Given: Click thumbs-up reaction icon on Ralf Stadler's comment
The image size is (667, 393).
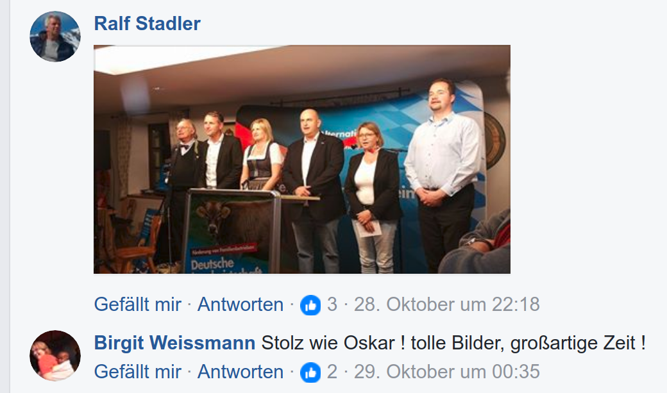Looking at the screenshot, I should pos(310,305).
